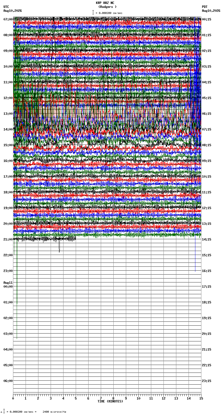Click the 20:00 UTC time label
222x415 pixels.
[x=8, y=224]
